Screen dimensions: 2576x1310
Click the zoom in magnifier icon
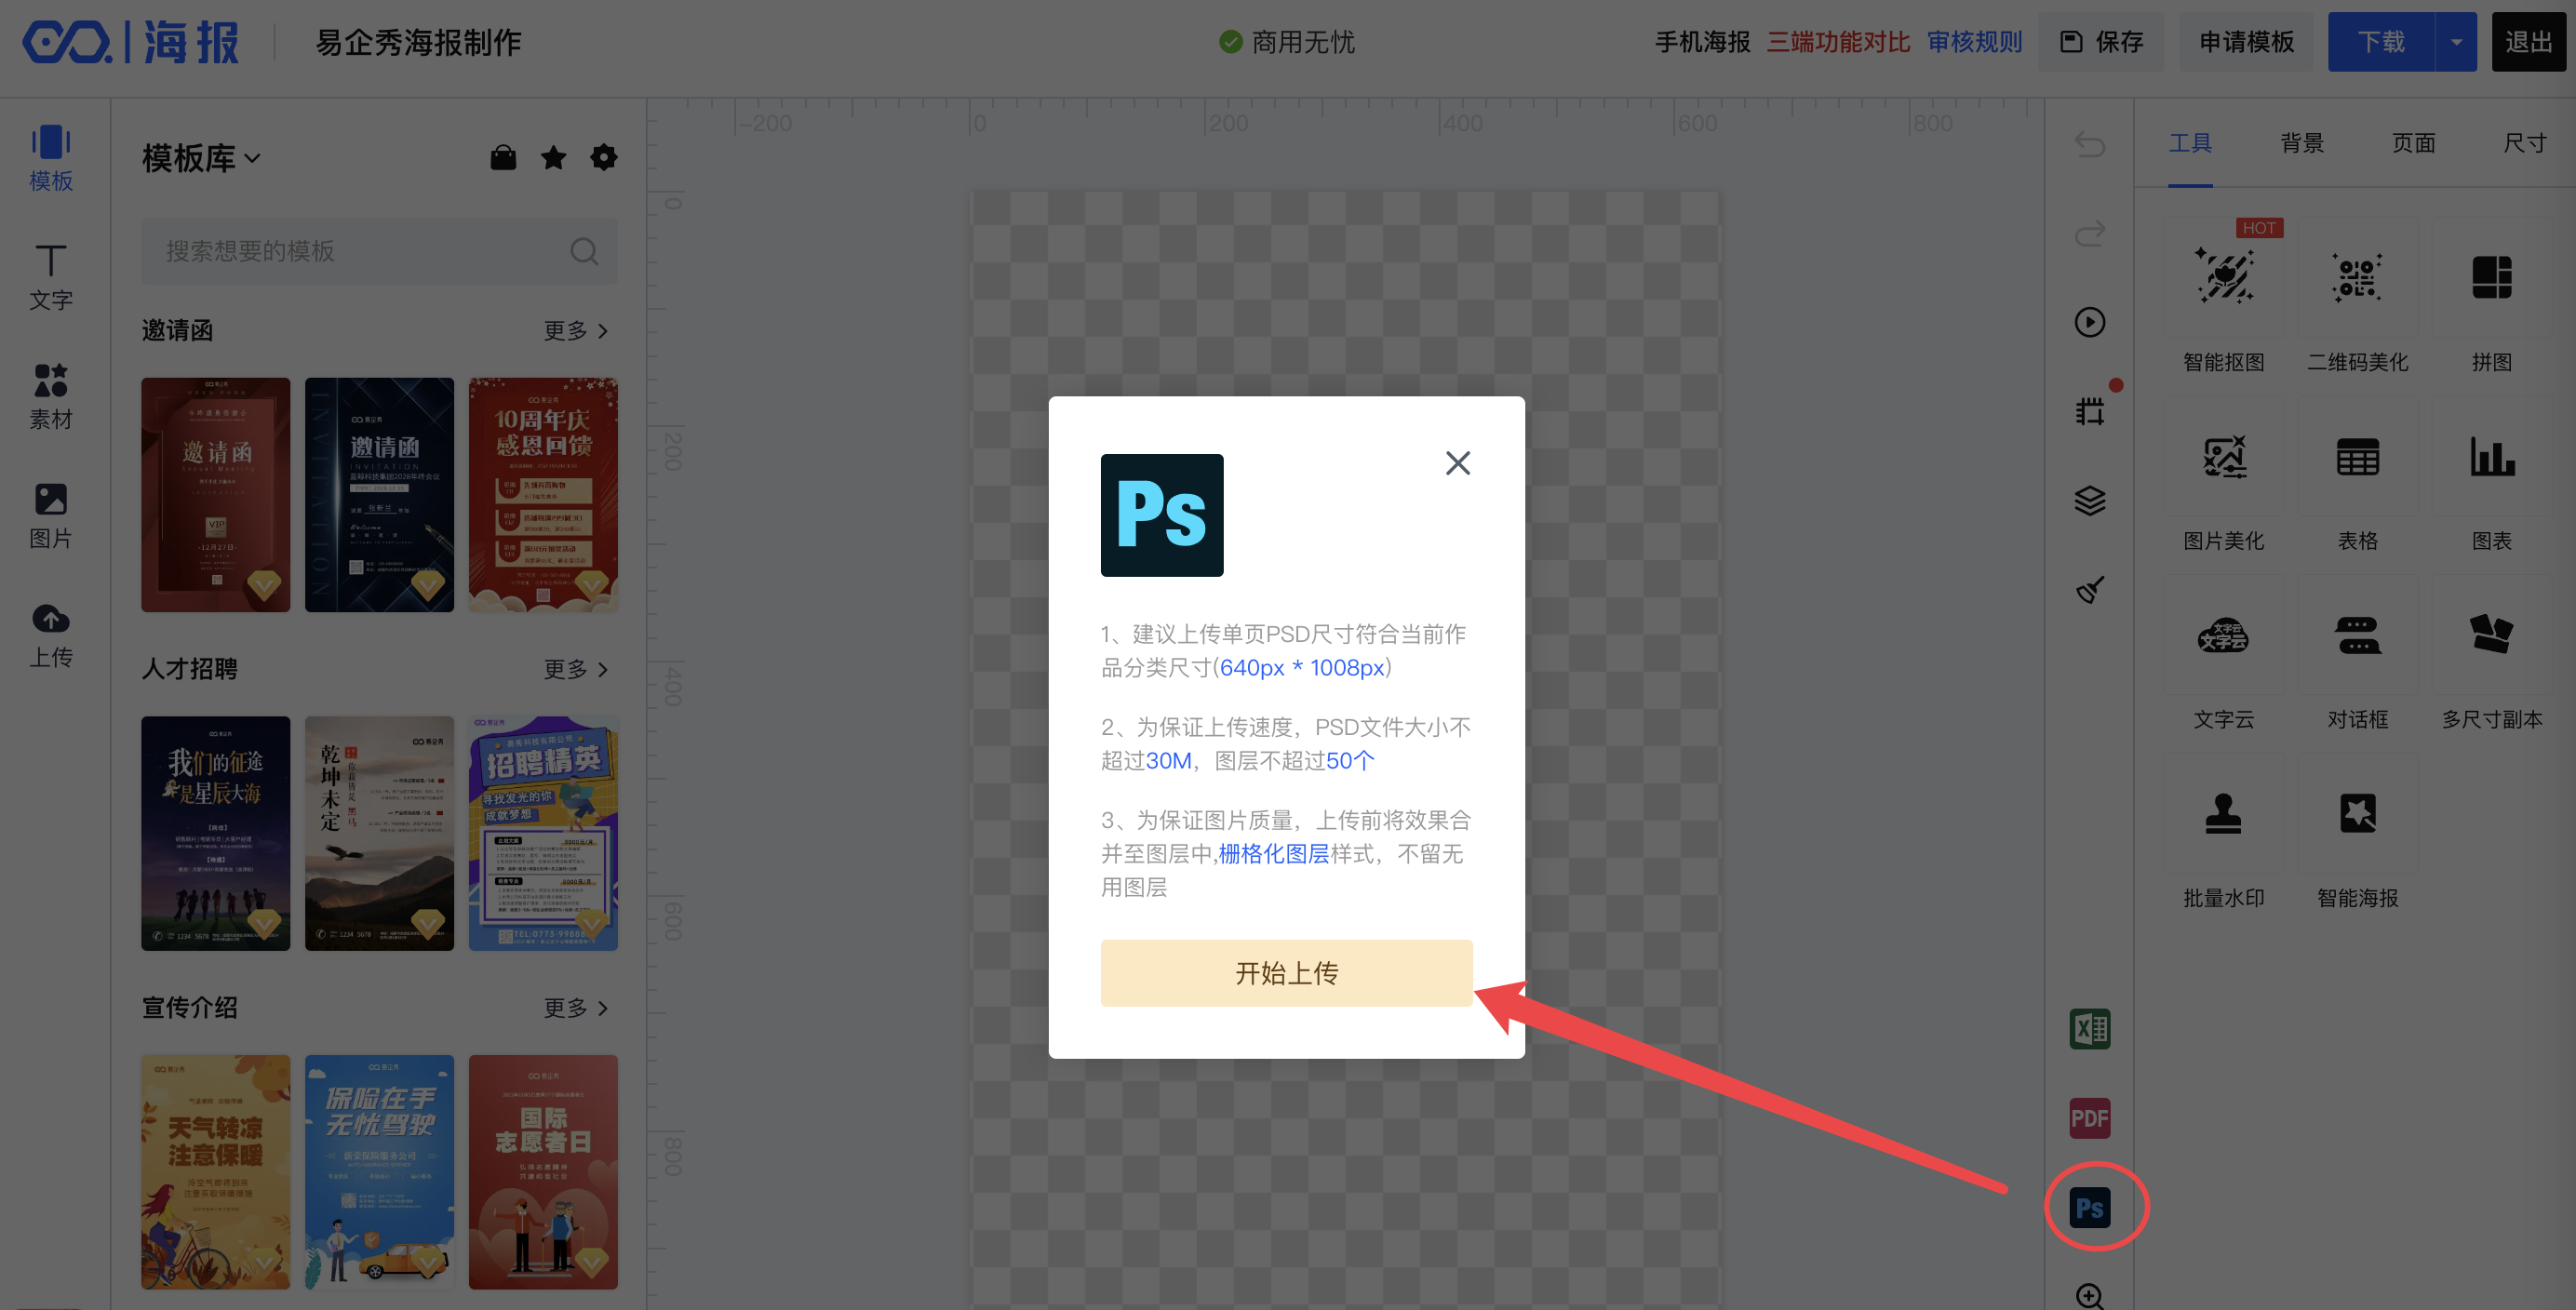click(x=2089, y=1296)
